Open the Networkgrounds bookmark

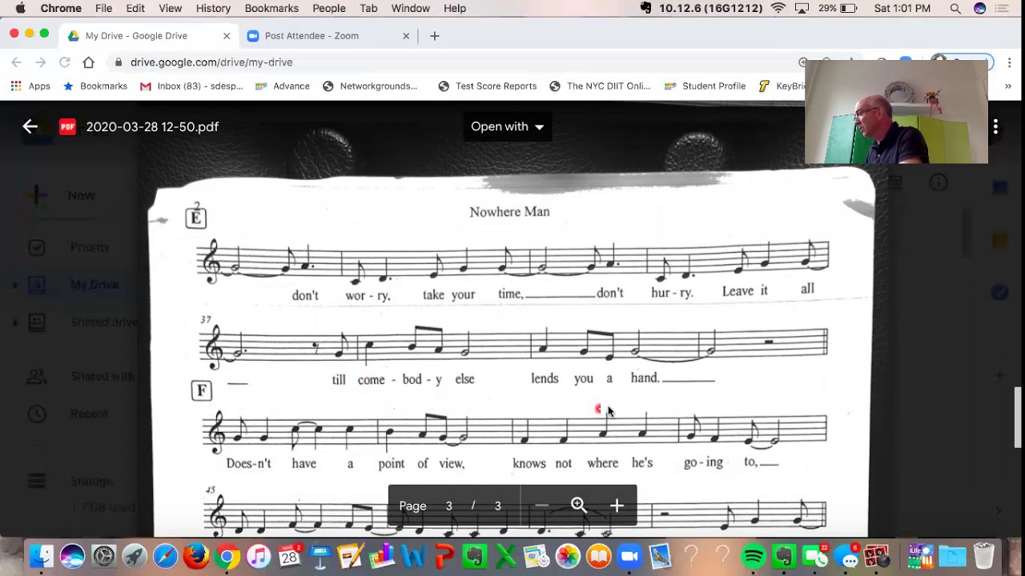coord(371,86)
